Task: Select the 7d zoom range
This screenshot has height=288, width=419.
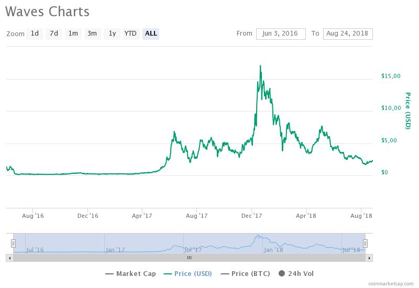Action: [x=54, y=34]
